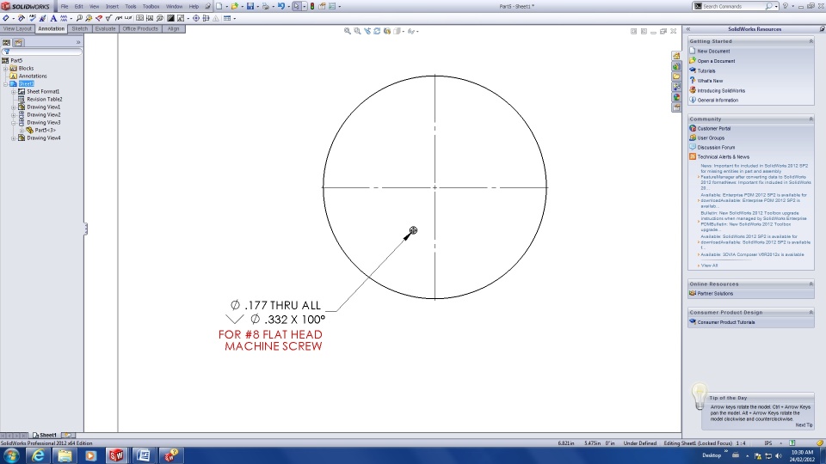Click the FeatureManager filter field

(x=42, y=52)
